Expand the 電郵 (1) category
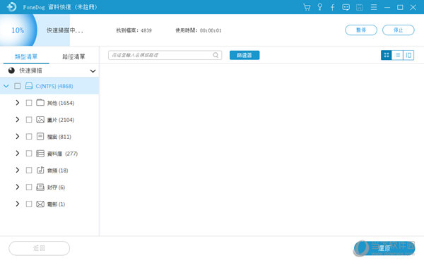 [x=18, y=204]
